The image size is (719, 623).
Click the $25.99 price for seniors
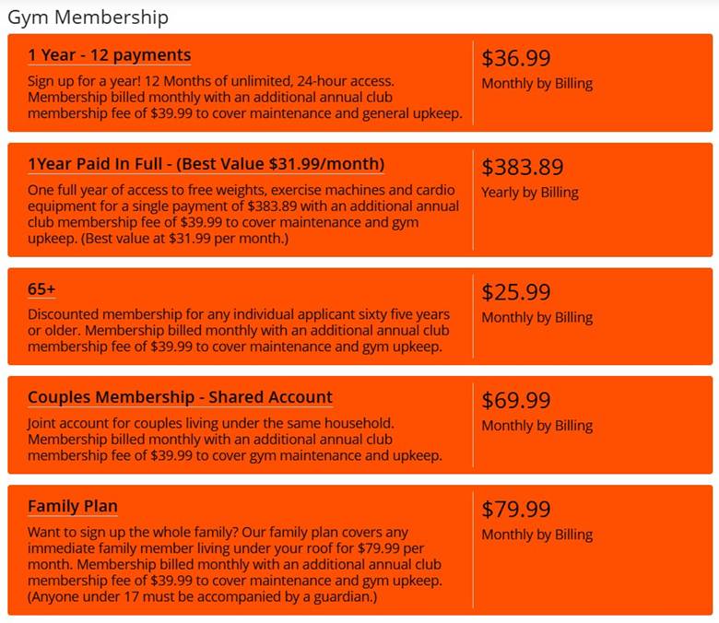(x=516, y=292)
